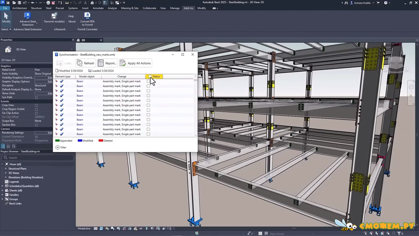The height and width of the screenshot is (236, 419).
Task: Expand the Families node
Action: click(3, 195)
